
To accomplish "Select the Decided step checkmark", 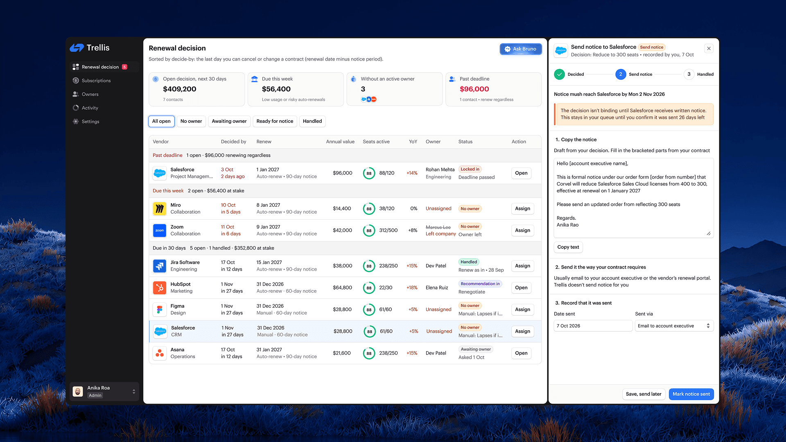I will pos(559,74).
